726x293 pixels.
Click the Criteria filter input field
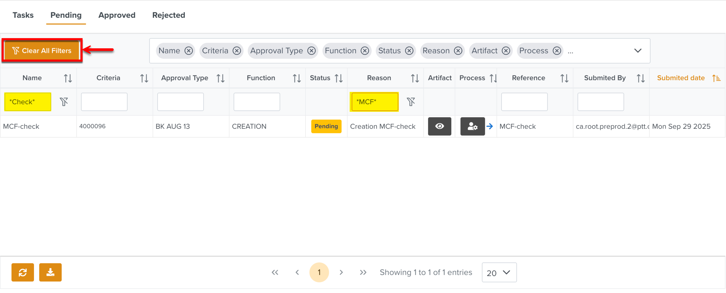(x=104, y=102)
